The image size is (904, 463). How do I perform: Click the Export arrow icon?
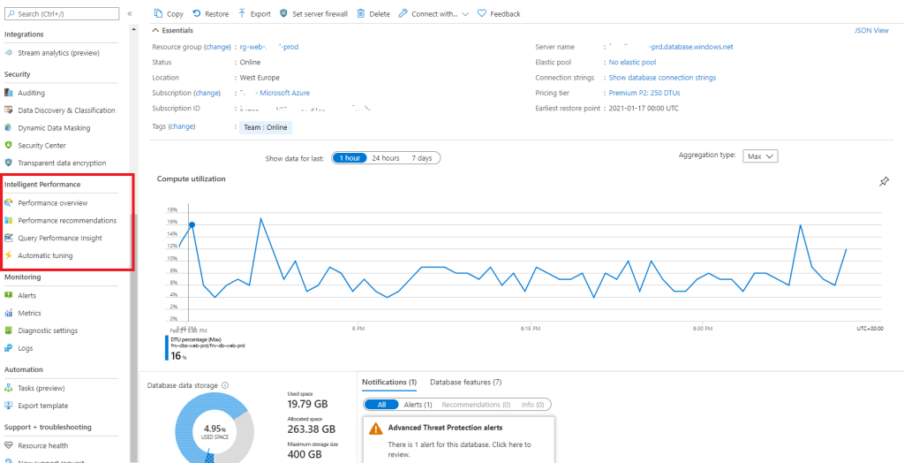pyautogui.click(x=242, y=13)
